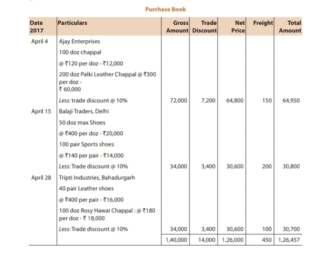
Task: Click the Date 2017 column header
Action: tap(37, 27)
